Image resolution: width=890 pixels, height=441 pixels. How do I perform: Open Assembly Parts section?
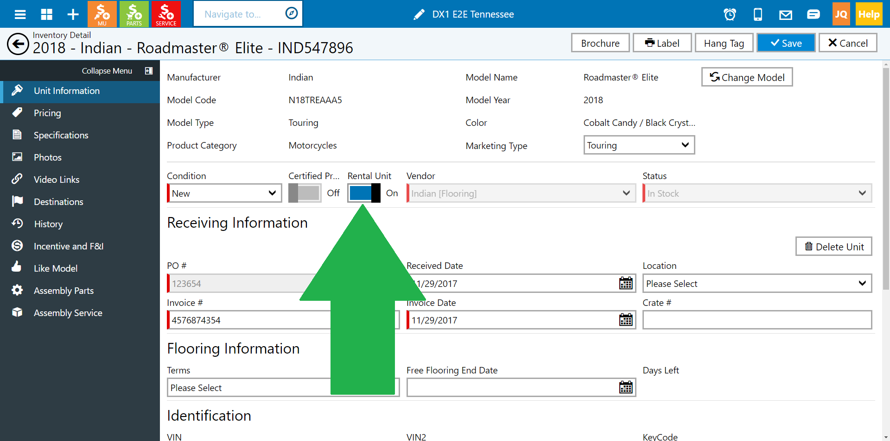pos(80,291)
